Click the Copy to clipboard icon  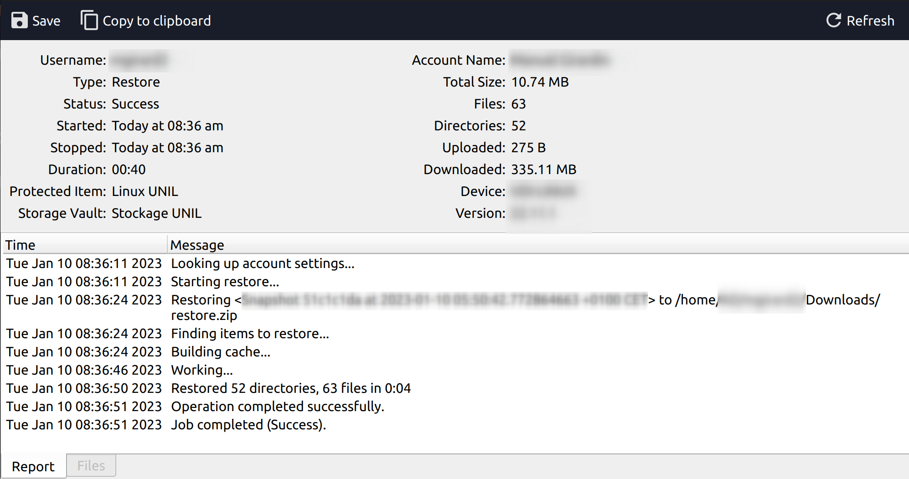(89, 21)
